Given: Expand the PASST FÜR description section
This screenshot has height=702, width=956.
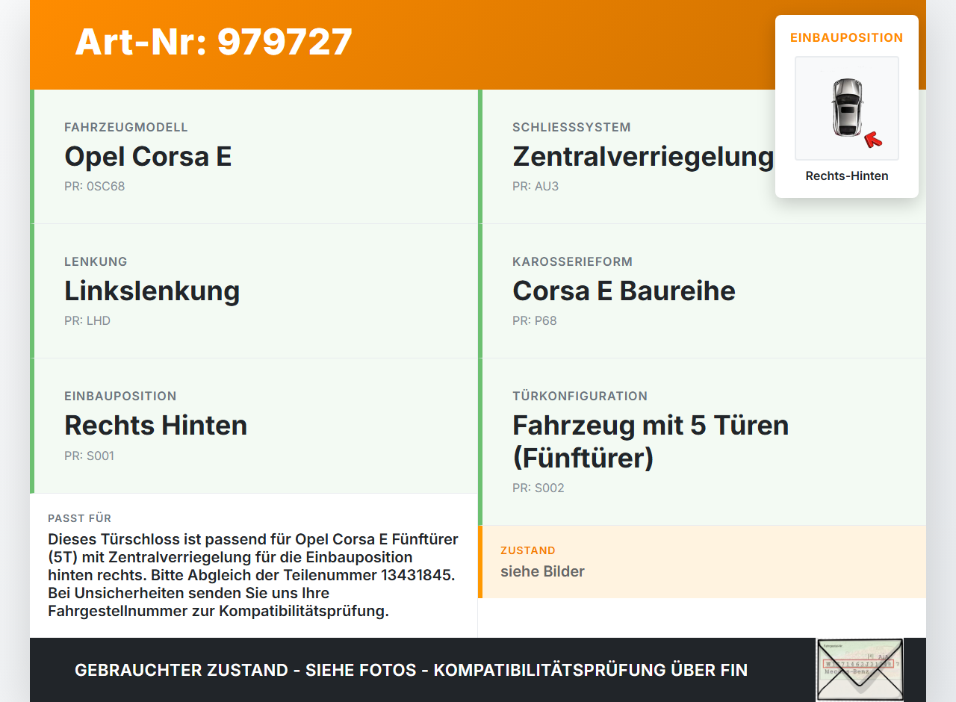Looking at the screenshot, I should click(x=253, y=564).
